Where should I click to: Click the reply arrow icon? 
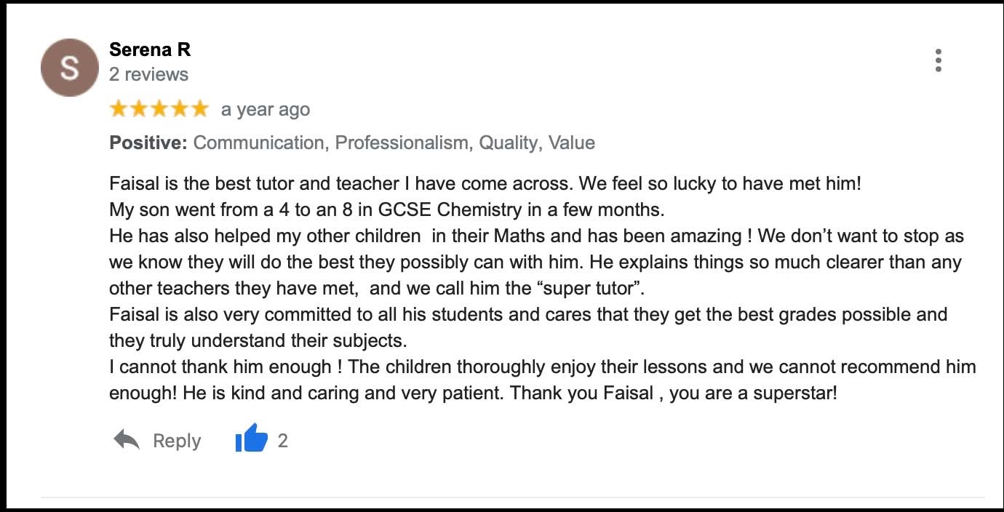pyautogui.click(x=127, y=439)
